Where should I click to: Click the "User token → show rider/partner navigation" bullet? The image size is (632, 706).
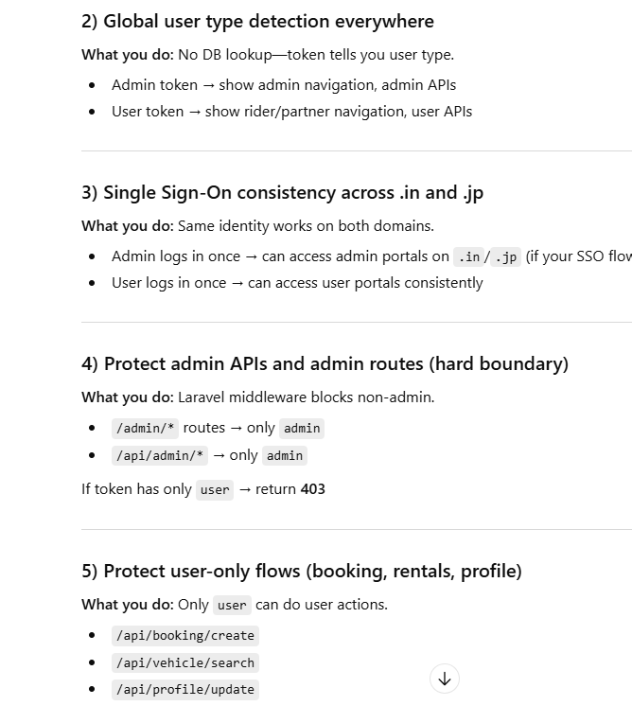click(x=291, y=111)
